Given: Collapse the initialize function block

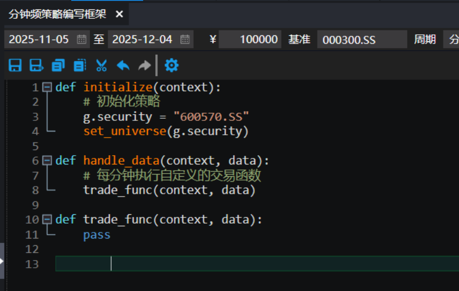Looking at the screenshot, I should [x=47, y=87].
